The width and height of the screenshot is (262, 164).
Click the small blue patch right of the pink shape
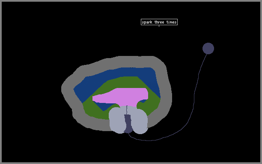point(143,101)
